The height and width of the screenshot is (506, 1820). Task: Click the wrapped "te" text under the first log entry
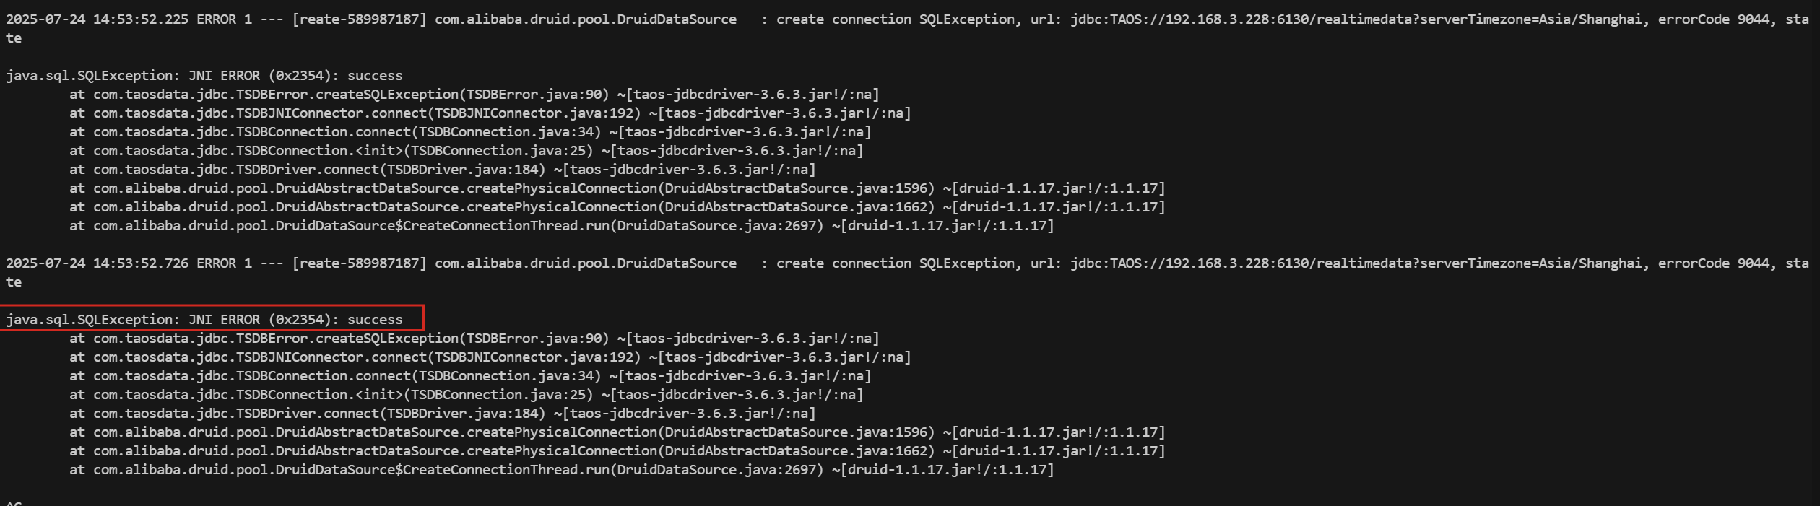click(14, 38)
